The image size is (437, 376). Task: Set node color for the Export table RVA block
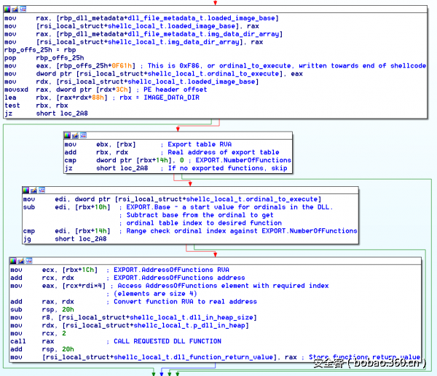point(67,135)
